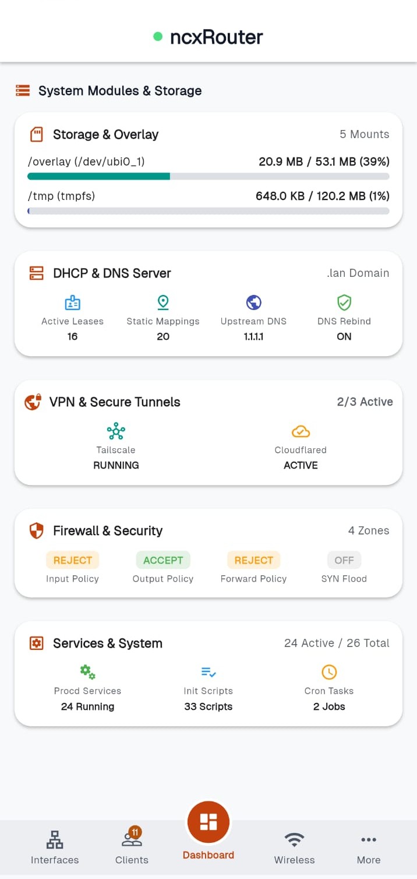Click the '33 Scripts' value
417x879 pixels.
point(208,706)
